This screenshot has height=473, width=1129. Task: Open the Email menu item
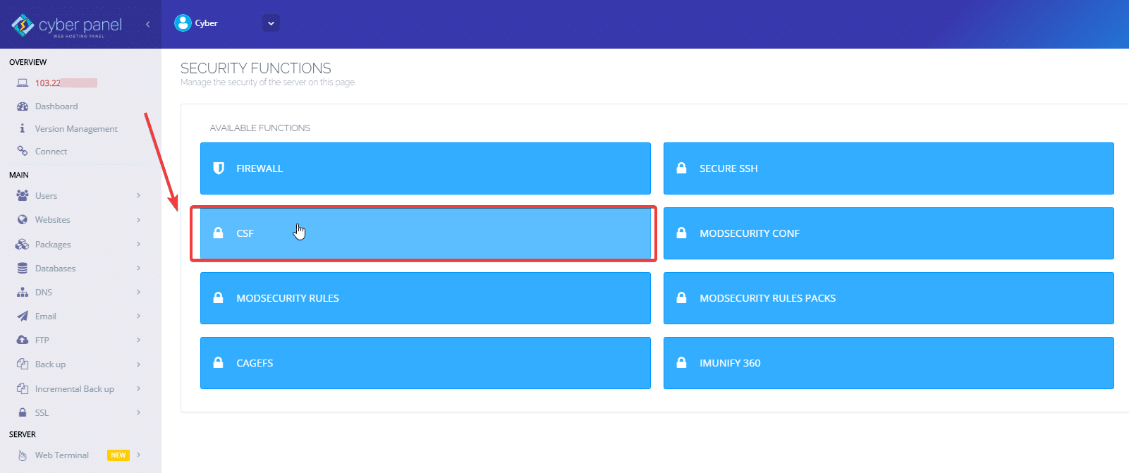(x=46, y=317)
